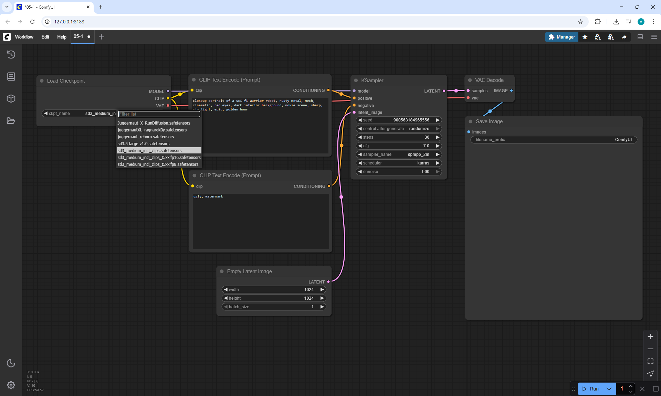Open the workflows folder sidebar icon
This screenshot has height=396, width=661.
11,121
